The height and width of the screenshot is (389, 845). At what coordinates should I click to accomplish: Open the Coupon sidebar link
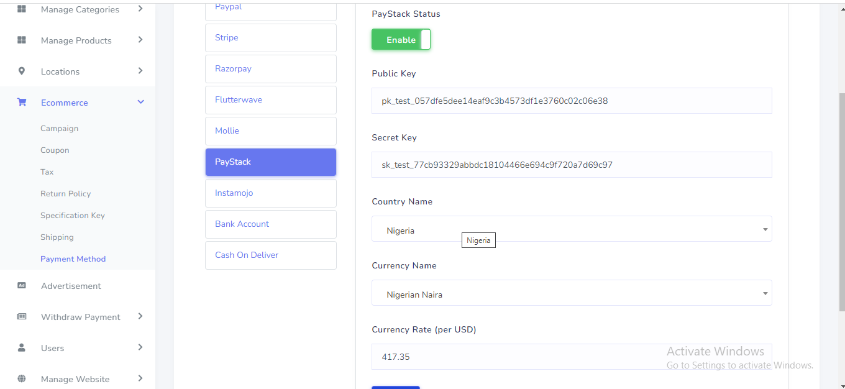[55, 150]
